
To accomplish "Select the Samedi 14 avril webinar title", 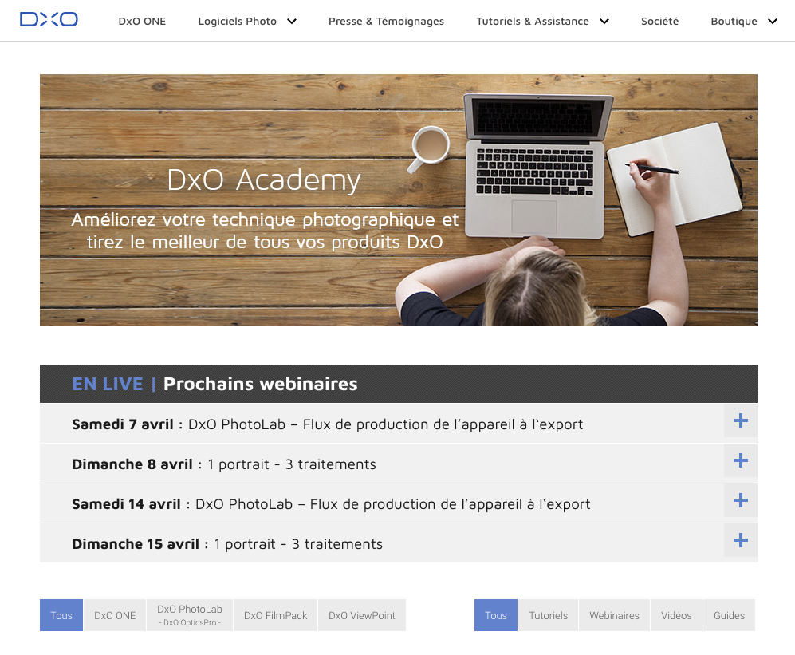I will pos(331,503).
